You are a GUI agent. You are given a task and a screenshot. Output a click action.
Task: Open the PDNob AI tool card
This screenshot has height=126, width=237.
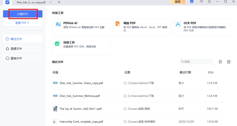click(81, 27)
